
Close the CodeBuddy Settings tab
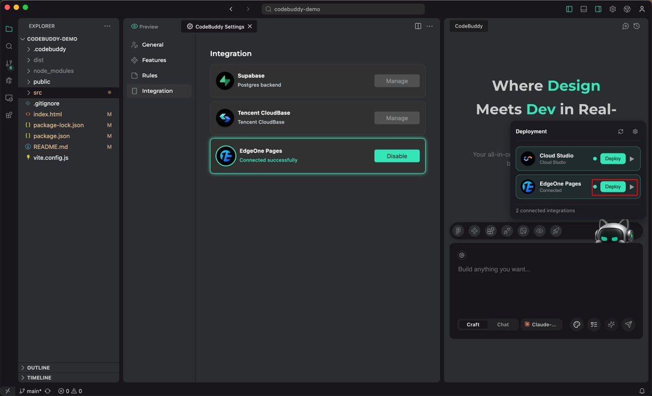click(250, 26)
